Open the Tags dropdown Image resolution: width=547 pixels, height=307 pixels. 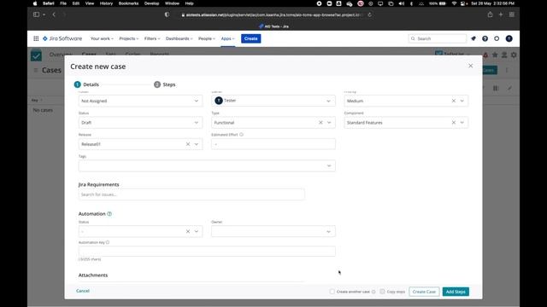207,166
